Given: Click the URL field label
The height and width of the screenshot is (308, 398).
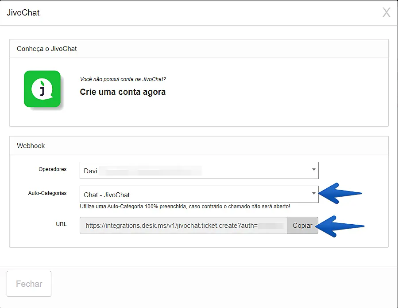Looking at the screenshot, I should click(x=61, y=224).
